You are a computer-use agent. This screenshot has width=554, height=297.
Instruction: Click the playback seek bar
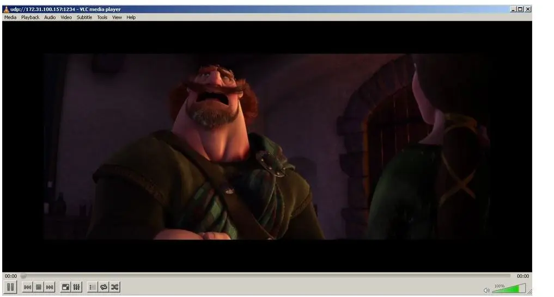267,276
